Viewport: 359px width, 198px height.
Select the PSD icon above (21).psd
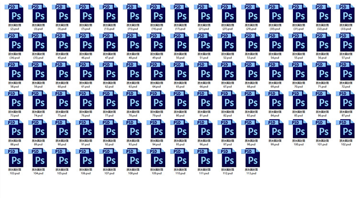[203, 13]
